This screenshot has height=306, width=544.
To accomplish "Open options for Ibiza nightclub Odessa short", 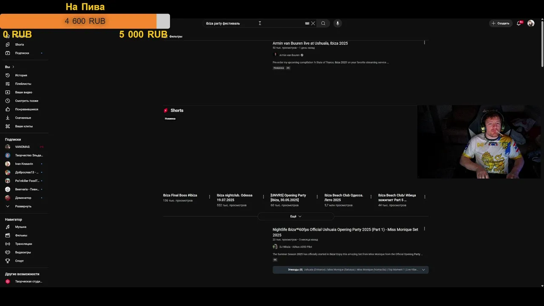I will 263,196.
